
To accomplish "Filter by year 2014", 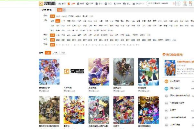I will pos(101,40).
